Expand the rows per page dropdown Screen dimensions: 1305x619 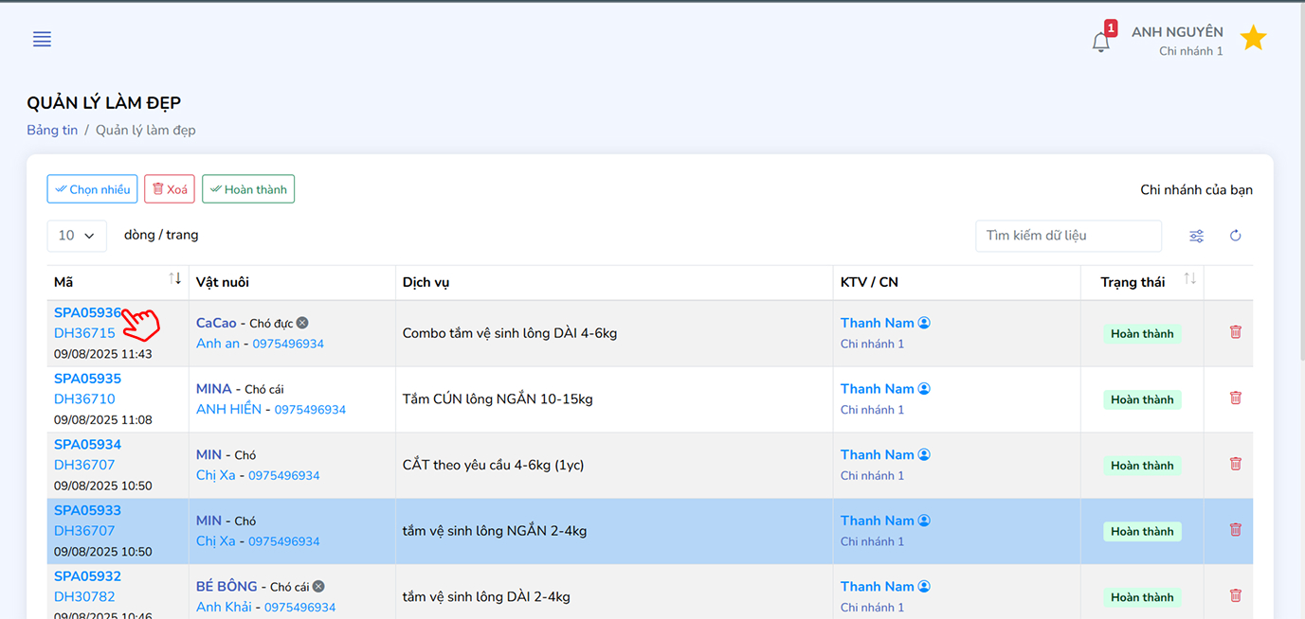[77, 236]
